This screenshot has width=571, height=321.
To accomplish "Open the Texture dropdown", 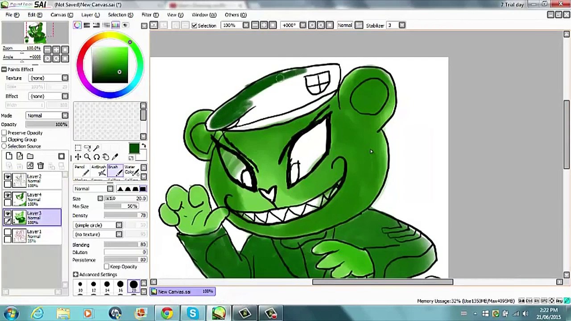I will (65, 78).
